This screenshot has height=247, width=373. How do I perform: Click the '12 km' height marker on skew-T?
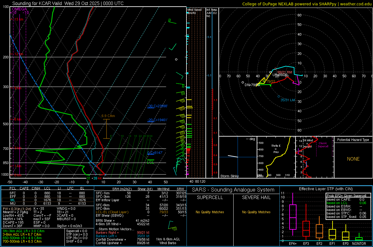19,54
